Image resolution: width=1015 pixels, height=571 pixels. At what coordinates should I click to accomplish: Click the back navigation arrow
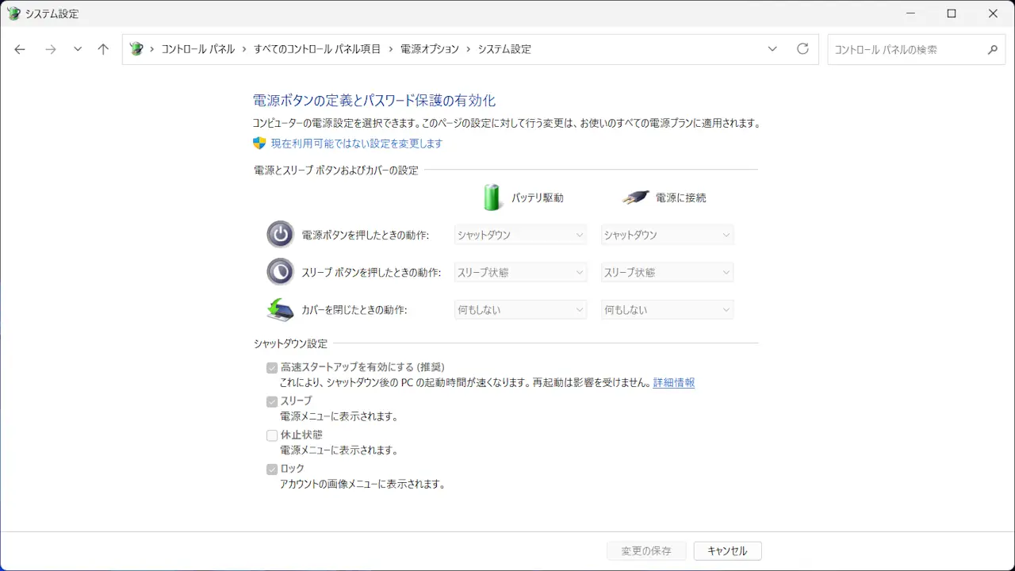click(20, 49)
